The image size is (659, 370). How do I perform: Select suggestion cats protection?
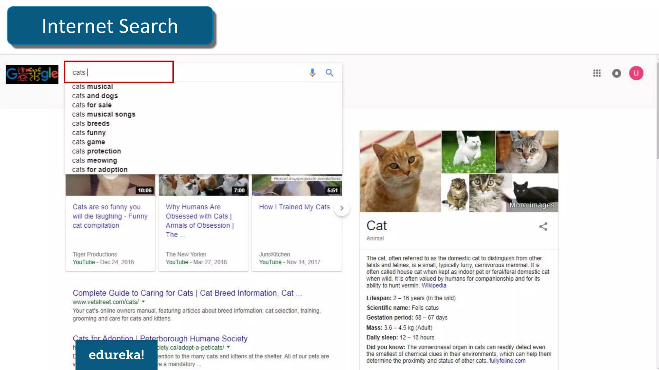coord(97,151)
